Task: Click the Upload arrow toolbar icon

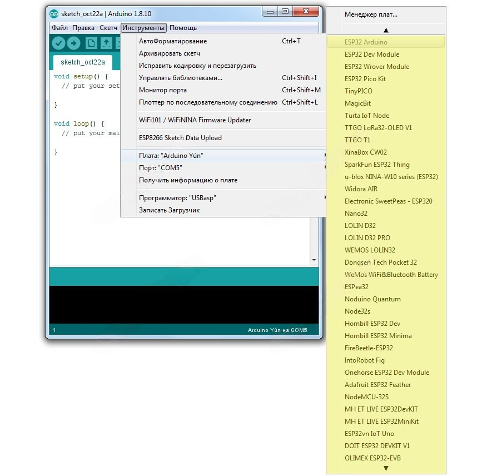Action: click(x=73, y=43)
